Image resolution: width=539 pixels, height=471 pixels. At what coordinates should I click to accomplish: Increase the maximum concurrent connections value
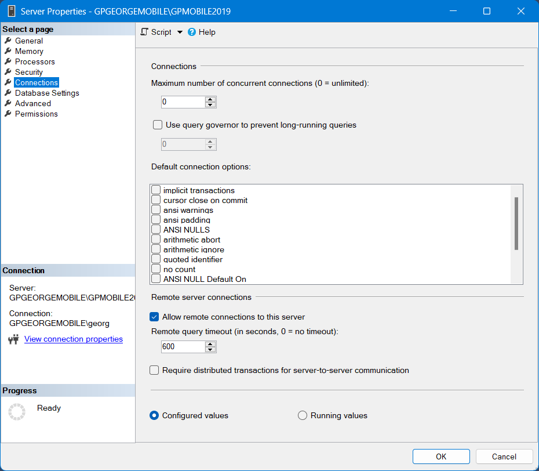pyautogui.click(x=210, y=99)
